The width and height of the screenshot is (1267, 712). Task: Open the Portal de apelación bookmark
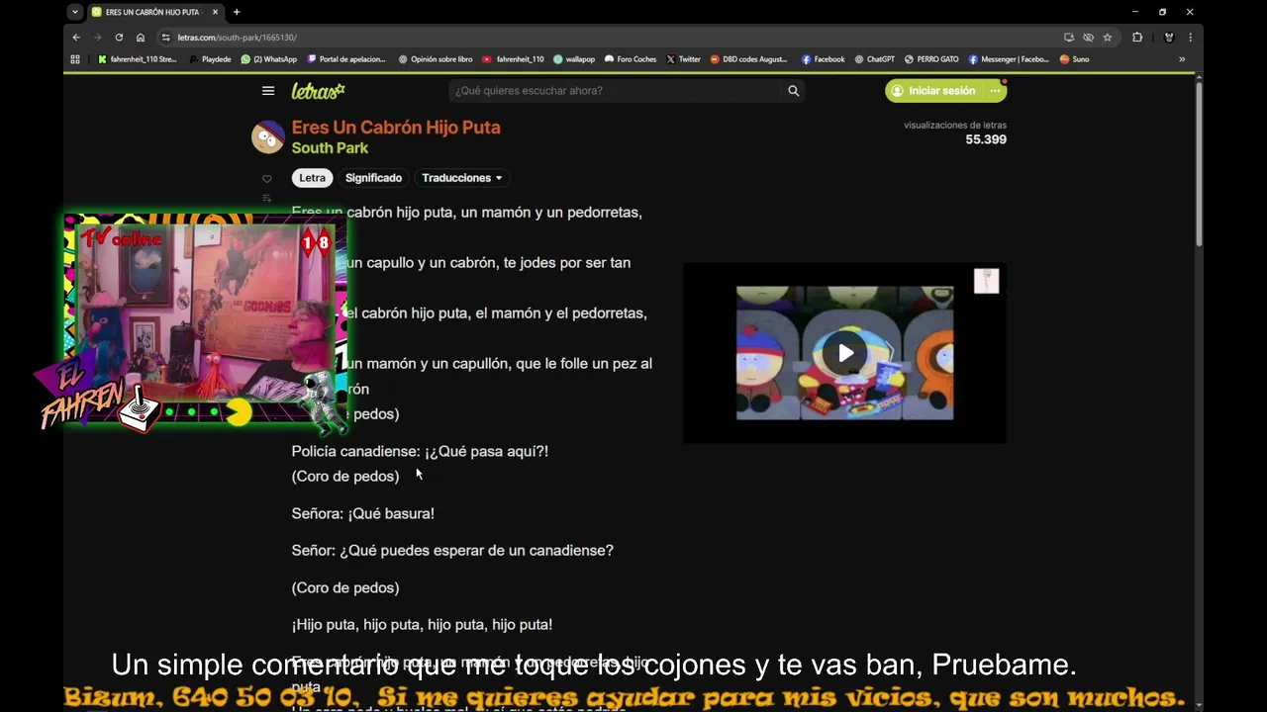pos(345,59)
